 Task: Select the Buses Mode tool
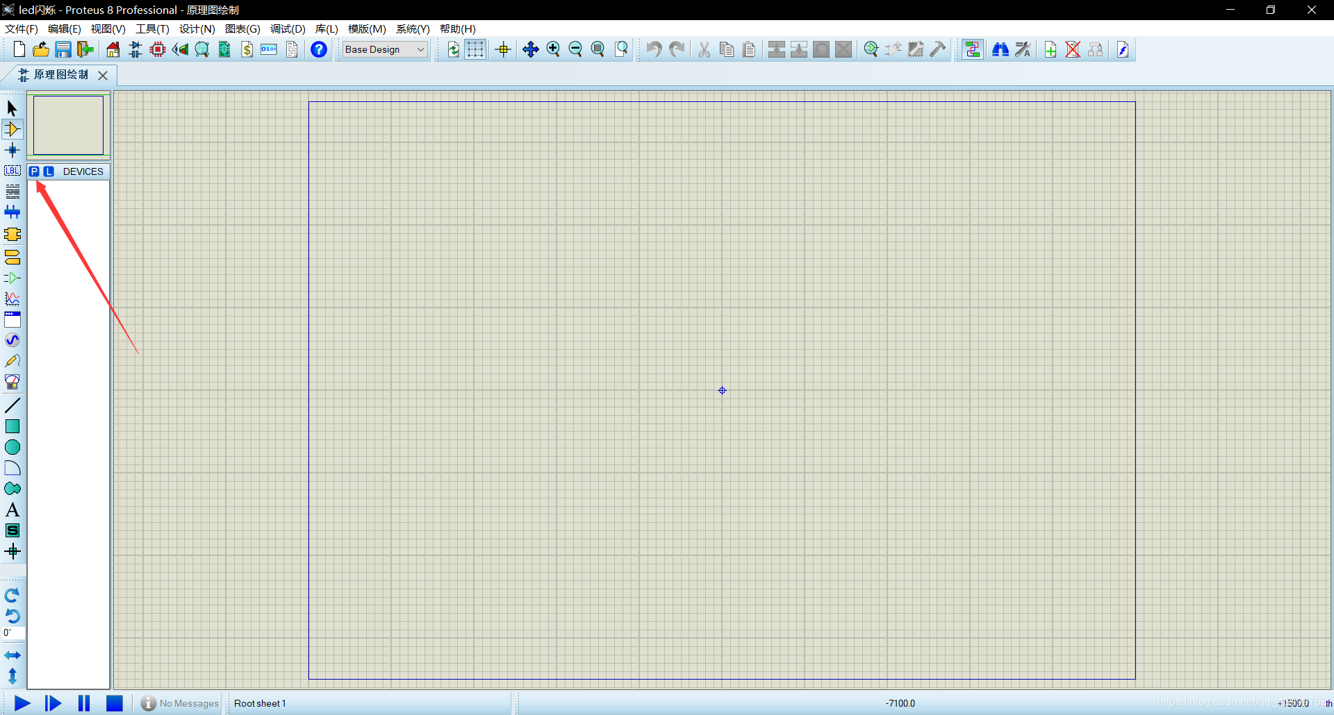point(12,212)
